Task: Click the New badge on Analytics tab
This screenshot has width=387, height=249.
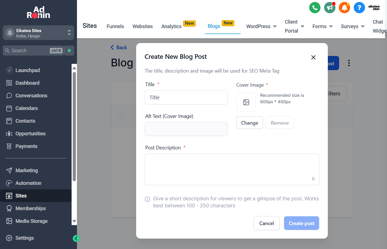Action: coord(189,23)
